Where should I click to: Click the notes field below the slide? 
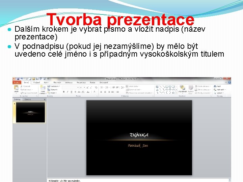[x=138, y=180]
